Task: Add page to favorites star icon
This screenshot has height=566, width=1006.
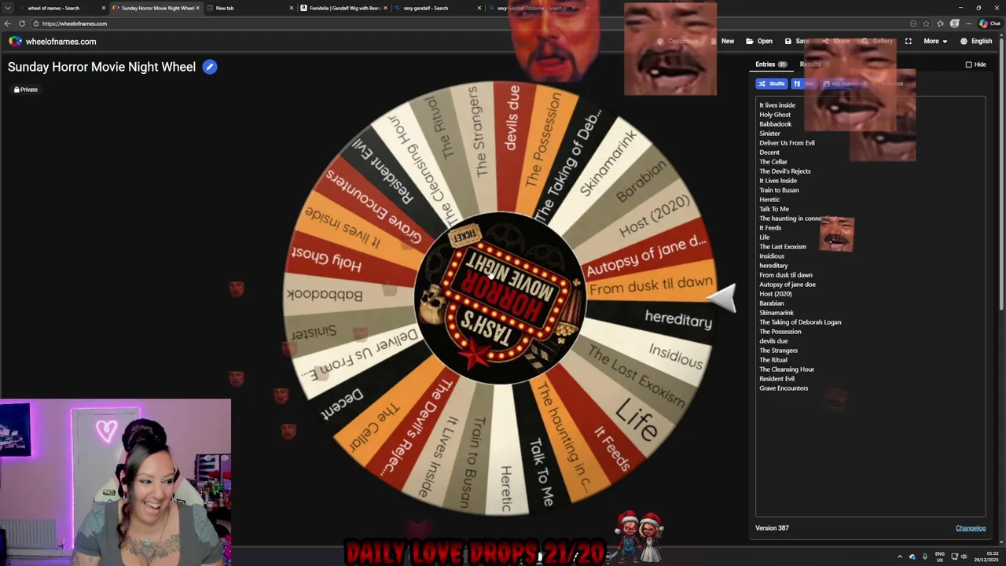Action: tap(926, 24)
